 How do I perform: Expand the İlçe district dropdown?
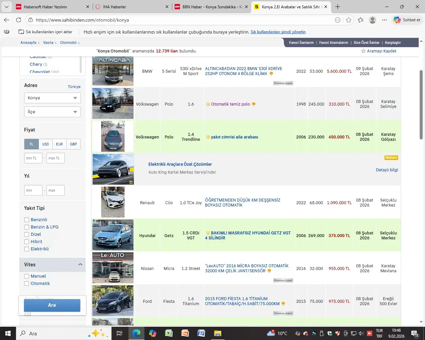point(52,112)
